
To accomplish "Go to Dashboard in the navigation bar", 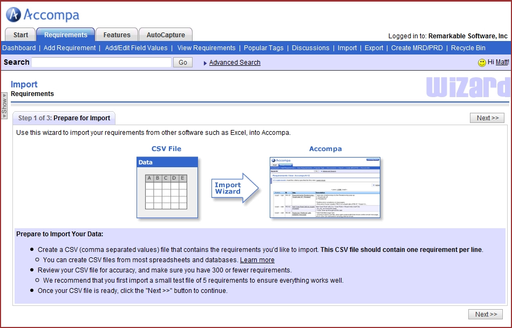I will [19, 48].
